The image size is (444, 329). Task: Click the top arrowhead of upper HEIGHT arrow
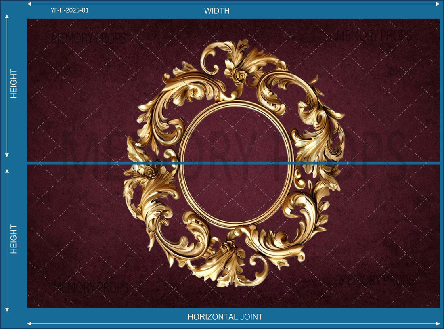[x=7, y=17]
